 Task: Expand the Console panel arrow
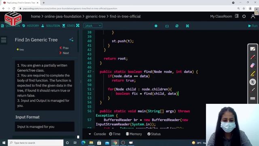tap(90, 134)
